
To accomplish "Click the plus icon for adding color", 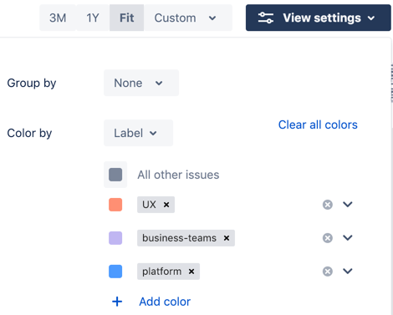I will [x=117, y=302].
